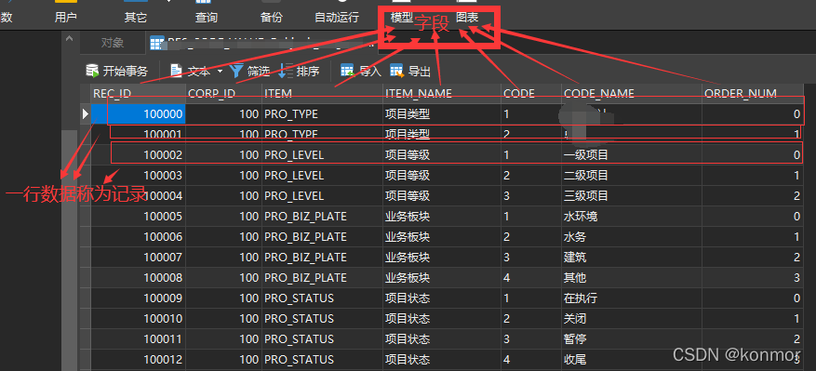Click the 排序 sort button
Viewport: 816px width, 371px height.
pos(300,71)
